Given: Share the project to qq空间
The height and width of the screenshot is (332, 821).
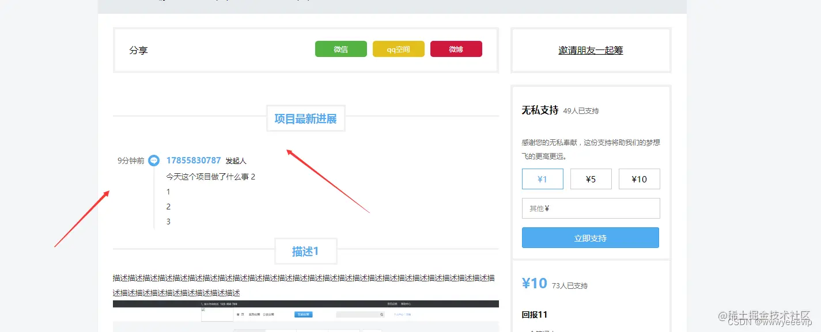Looking at the screenshot, I should point(398,49).
